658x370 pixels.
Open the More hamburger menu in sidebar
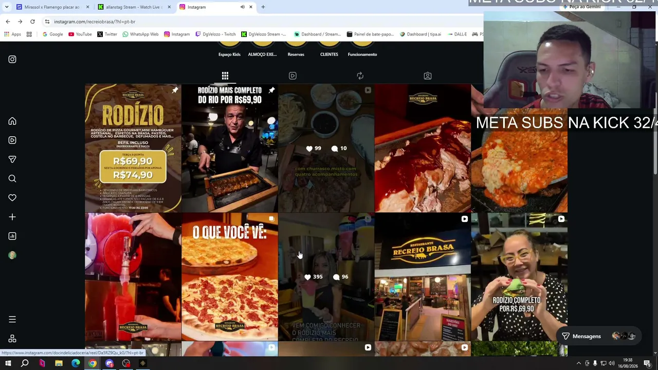[12, 320]
